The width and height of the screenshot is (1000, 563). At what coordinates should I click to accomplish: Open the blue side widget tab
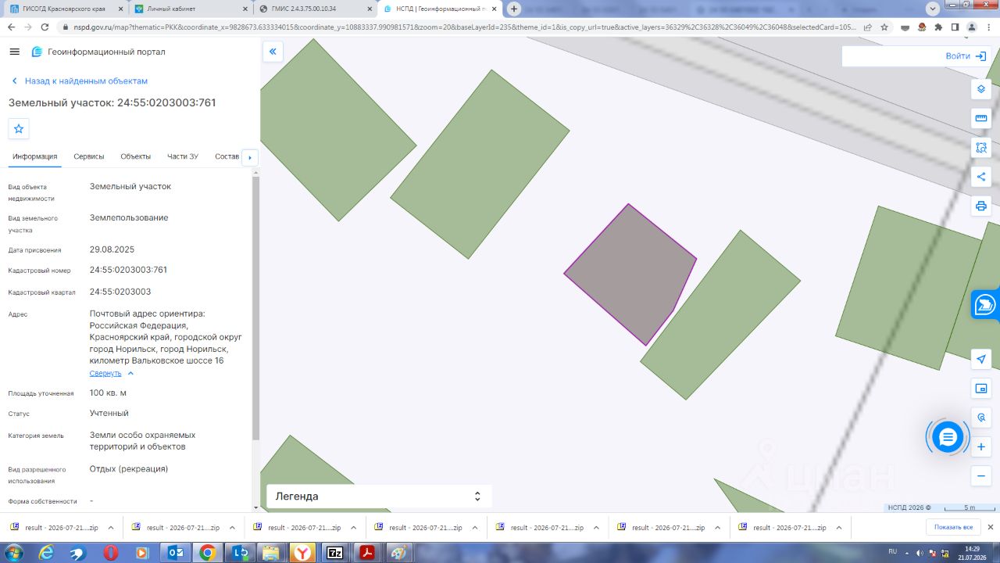[x=986, y=304]
